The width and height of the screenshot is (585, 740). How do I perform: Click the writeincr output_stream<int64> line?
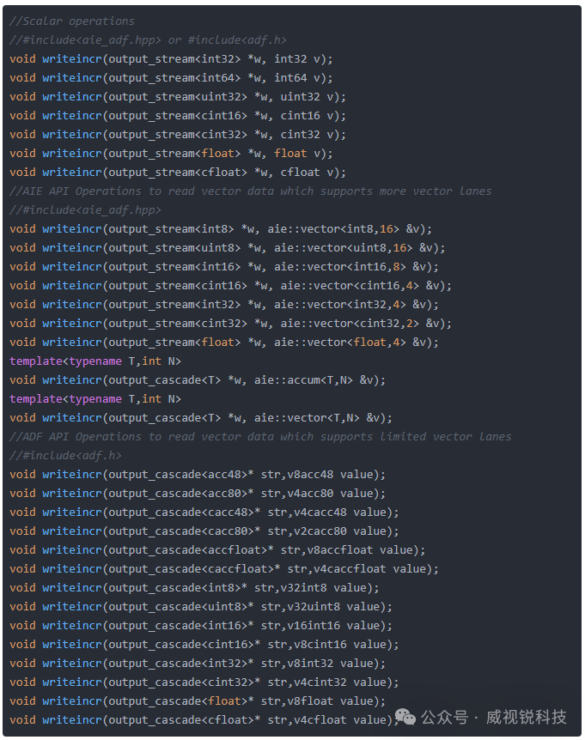tap(171, 78)
